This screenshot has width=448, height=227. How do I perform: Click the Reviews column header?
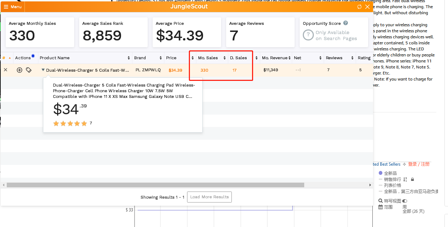click(x=334, y=58)
